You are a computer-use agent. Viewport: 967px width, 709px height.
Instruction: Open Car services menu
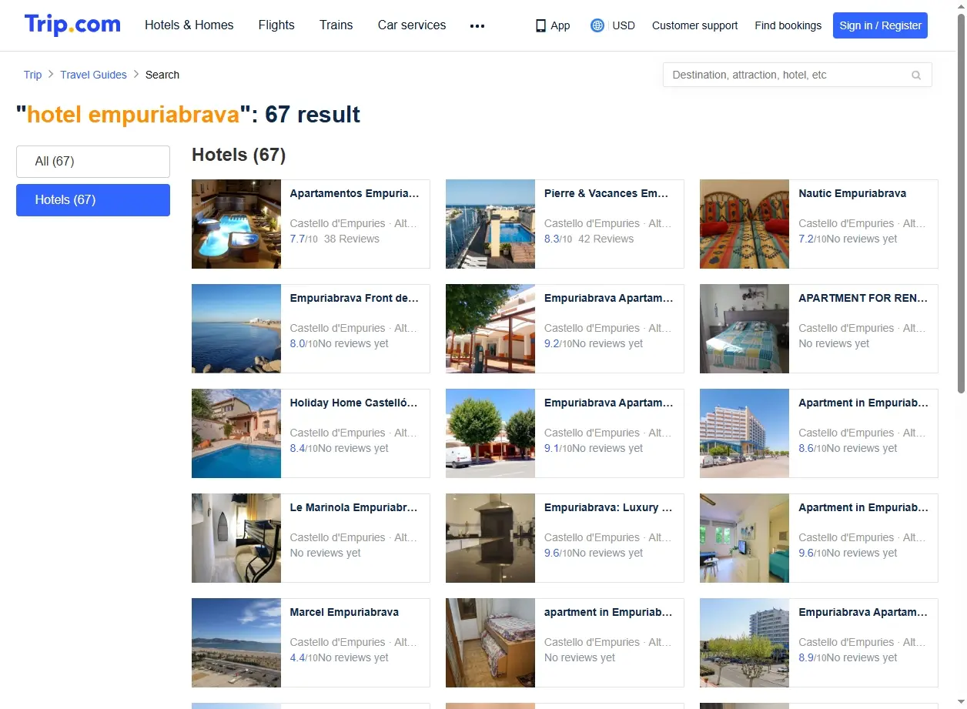[412, 25]
